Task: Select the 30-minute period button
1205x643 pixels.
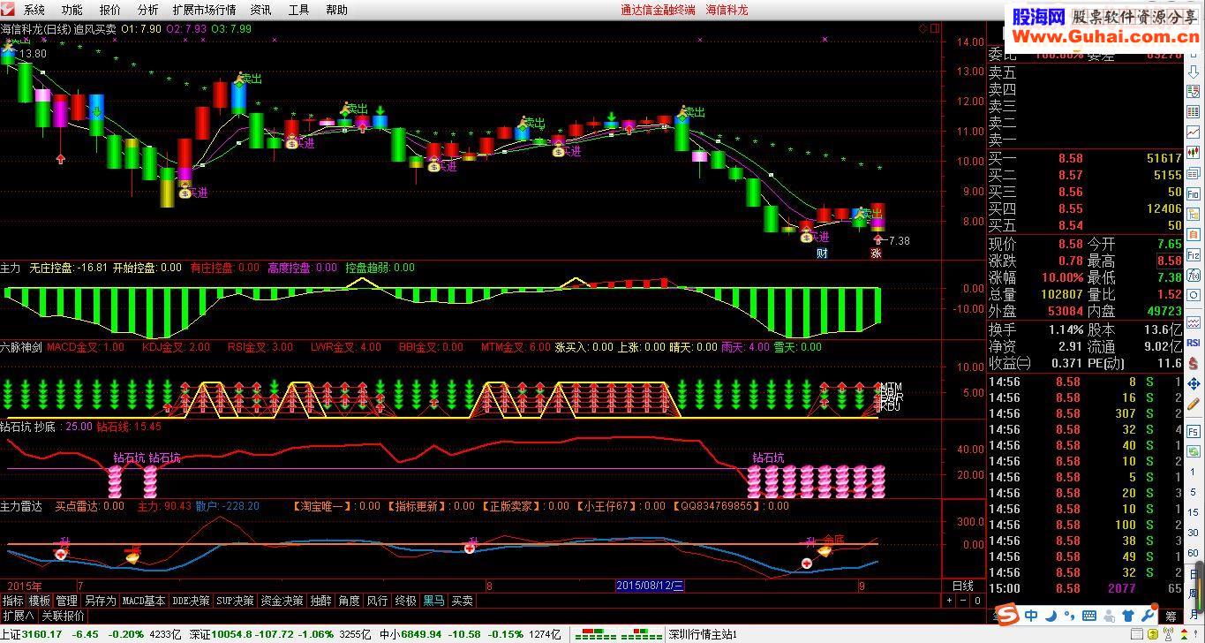Action: (1193, 533)
